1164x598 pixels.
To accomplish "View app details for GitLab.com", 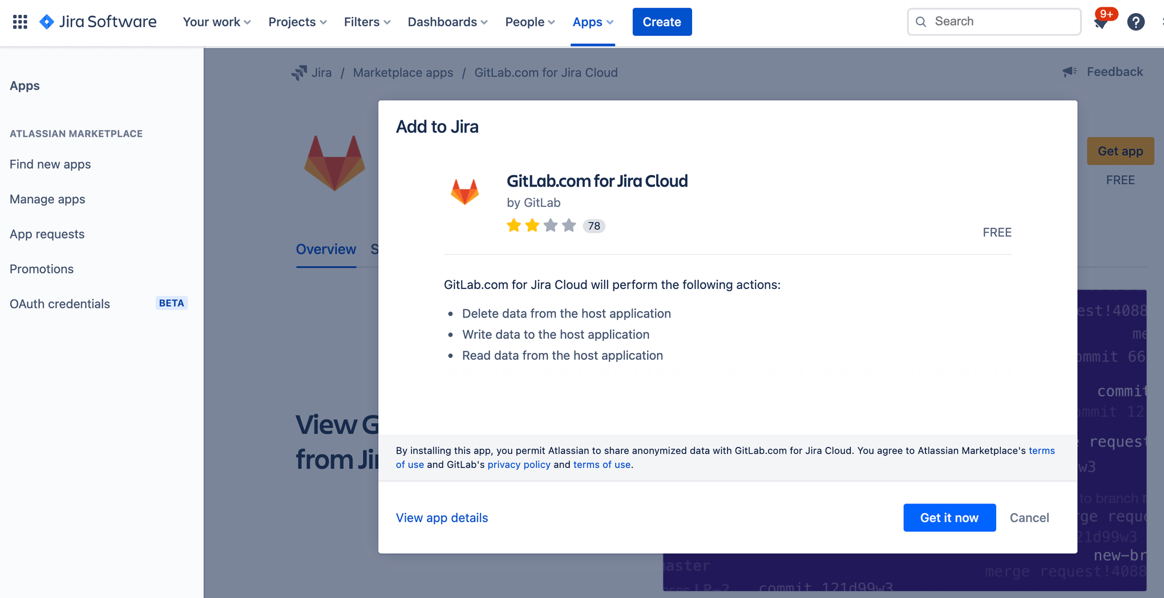I will point(441,517).
